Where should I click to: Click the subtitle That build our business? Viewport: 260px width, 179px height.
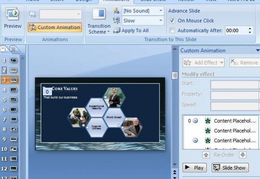[61, 97]
